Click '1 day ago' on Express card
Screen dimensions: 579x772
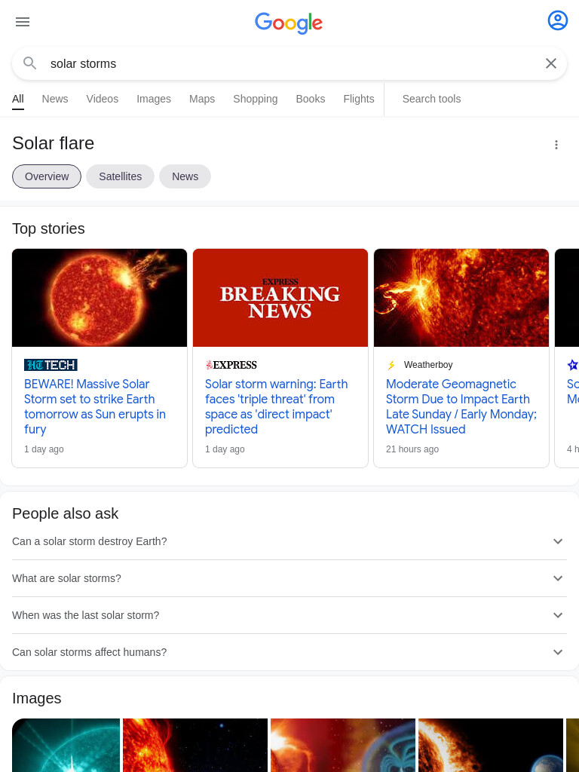[225, 449]
